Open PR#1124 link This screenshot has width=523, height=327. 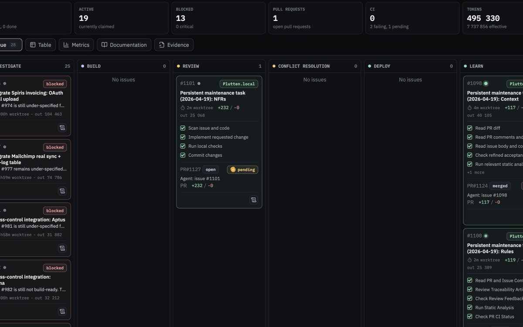pyautogui.click(x=477, y=186)
